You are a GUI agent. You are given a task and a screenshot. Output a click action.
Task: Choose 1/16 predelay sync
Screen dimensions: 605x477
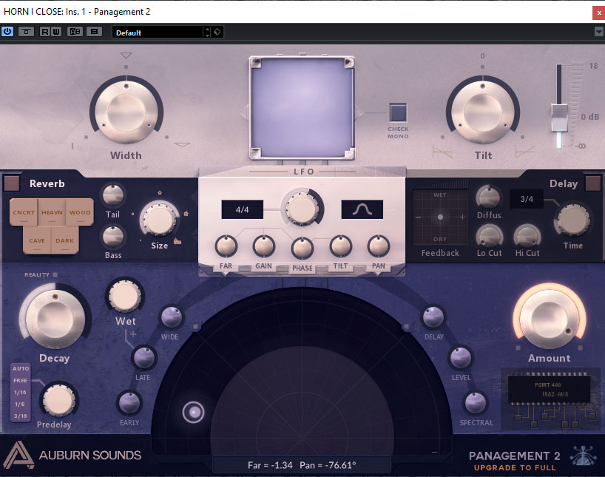[x=21, y=393]
